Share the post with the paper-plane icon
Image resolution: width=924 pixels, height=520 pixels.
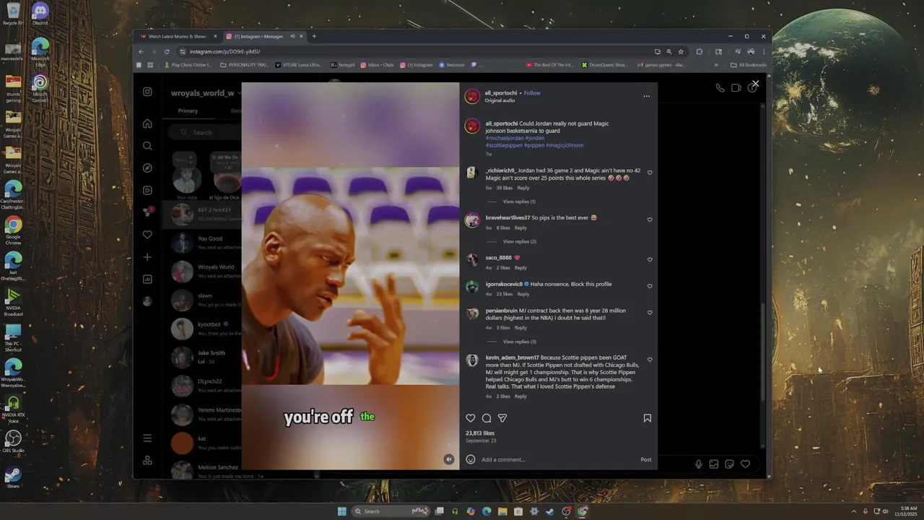502,418
